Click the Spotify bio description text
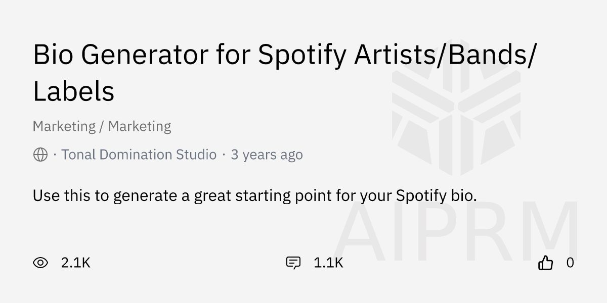 tap(254, 195)
